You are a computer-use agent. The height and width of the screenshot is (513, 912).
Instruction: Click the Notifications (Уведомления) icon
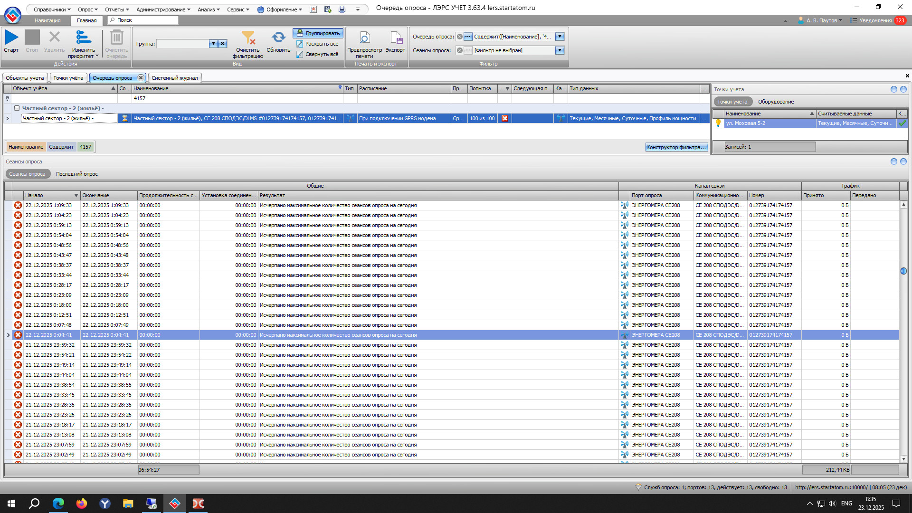coord(854,20)
